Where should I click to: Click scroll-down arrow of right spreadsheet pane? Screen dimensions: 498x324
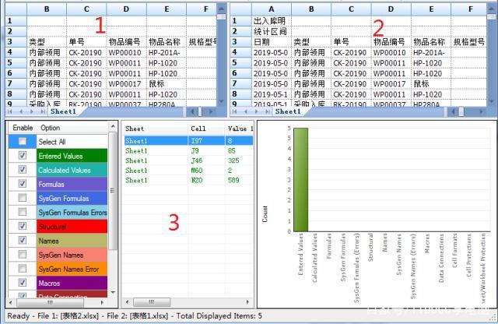click(x=491, y=101)
